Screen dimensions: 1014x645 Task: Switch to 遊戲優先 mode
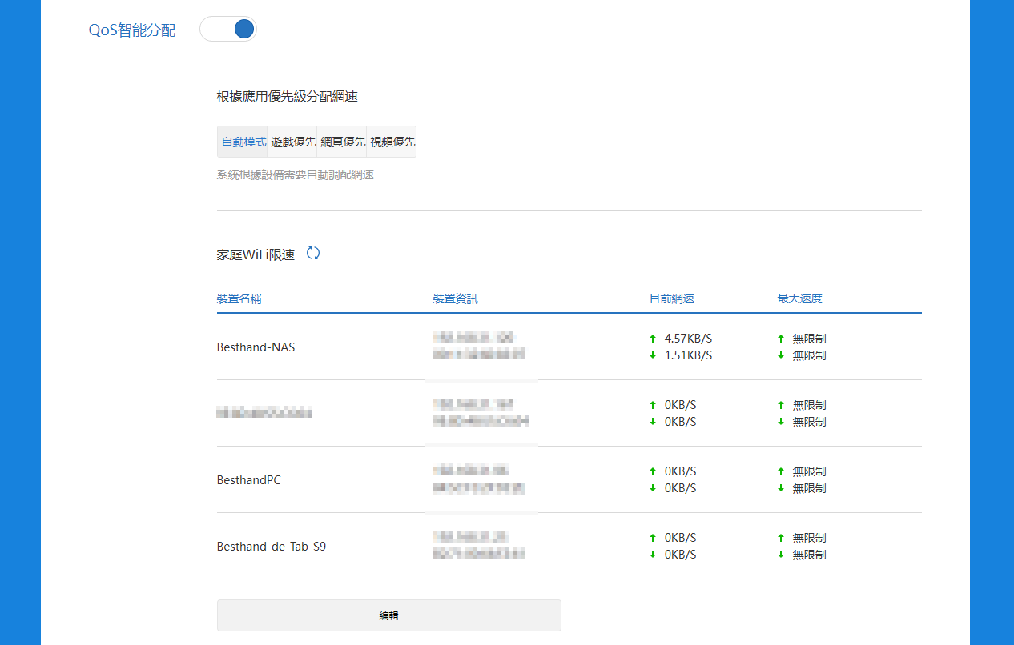[293, 142]
